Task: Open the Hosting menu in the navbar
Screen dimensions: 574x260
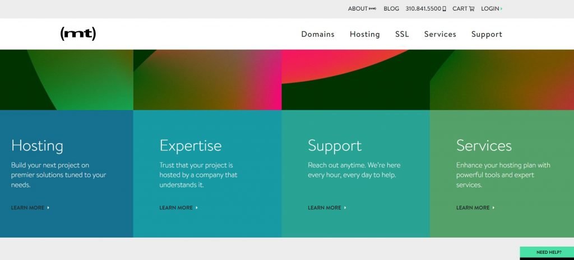Action: click(x=364, y=34)
